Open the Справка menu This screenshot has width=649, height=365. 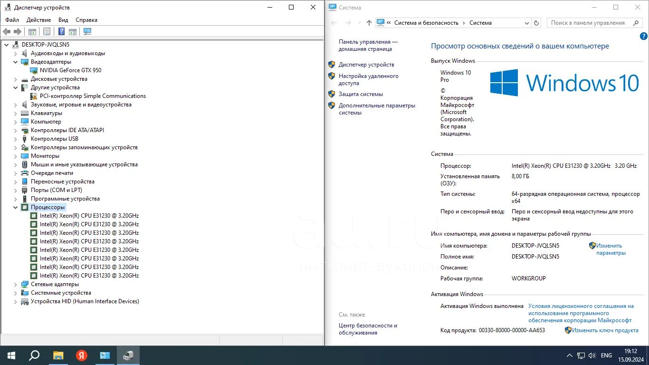(86, 20)
